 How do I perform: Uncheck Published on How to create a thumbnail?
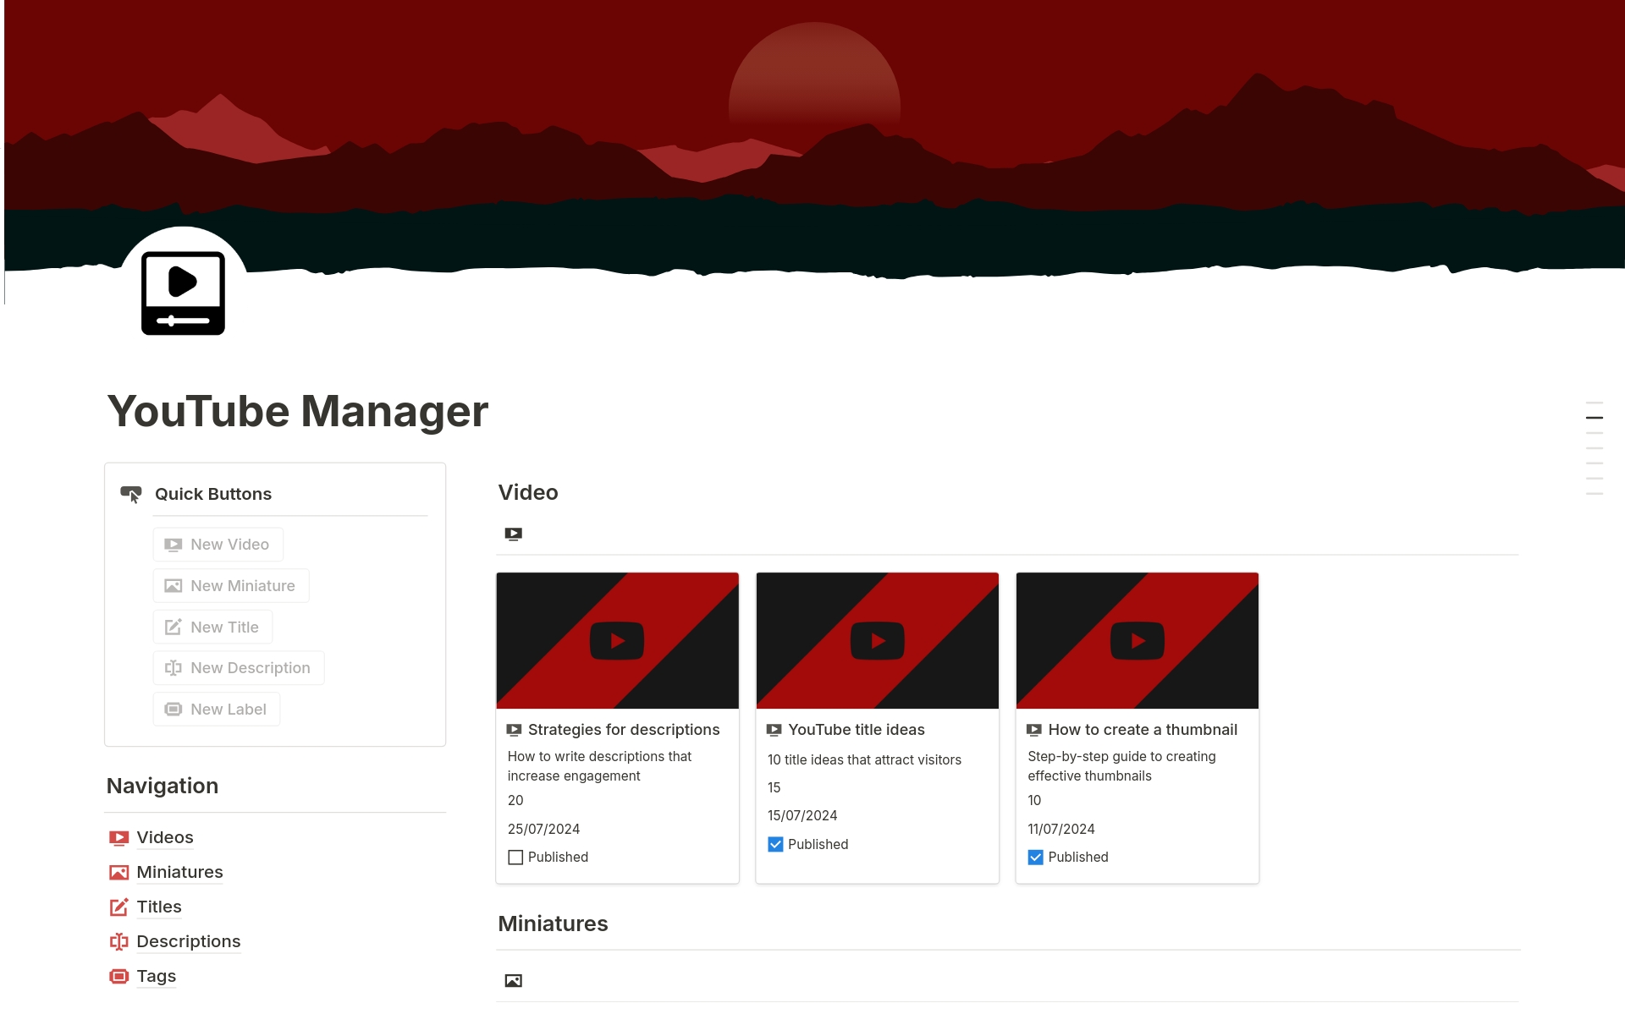(1035, 857)
